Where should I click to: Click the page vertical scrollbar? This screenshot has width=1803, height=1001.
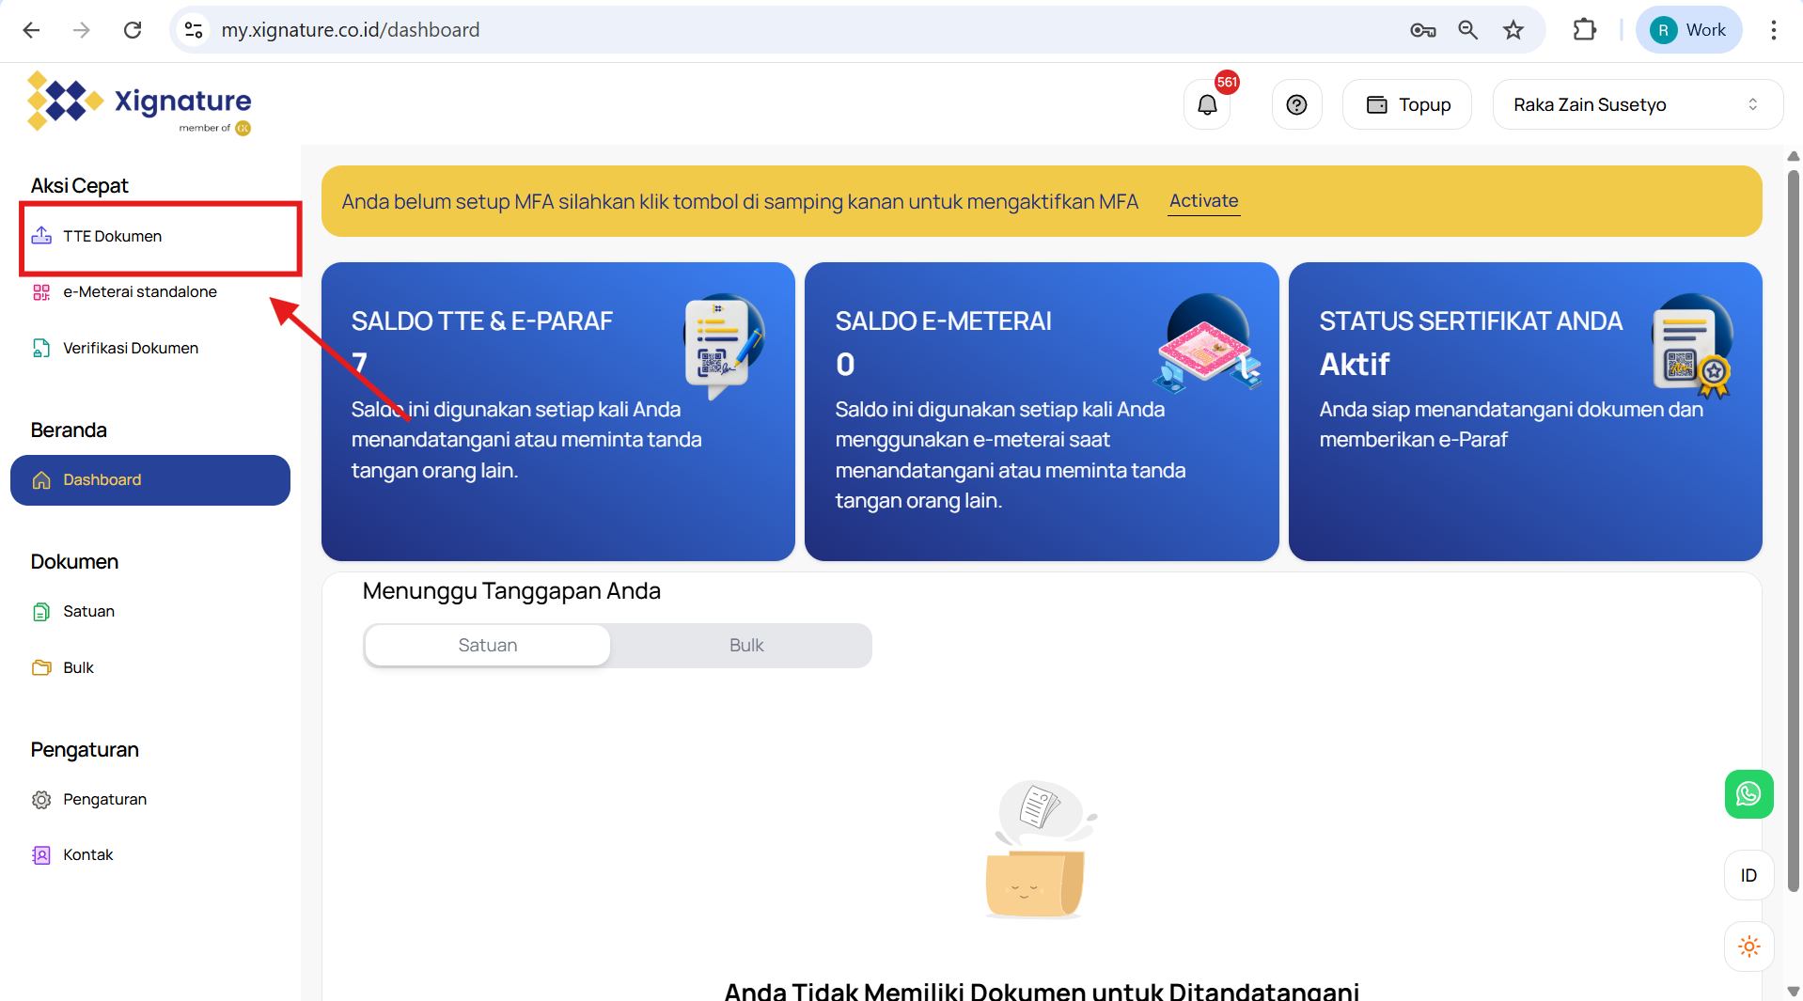tap(1793, 526)
